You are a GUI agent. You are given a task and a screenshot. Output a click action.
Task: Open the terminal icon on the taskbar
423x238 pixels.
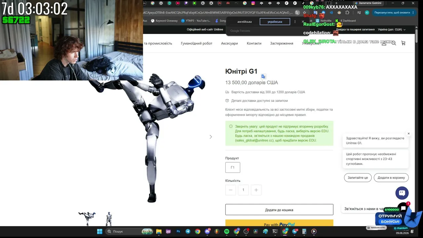[275, 231]
